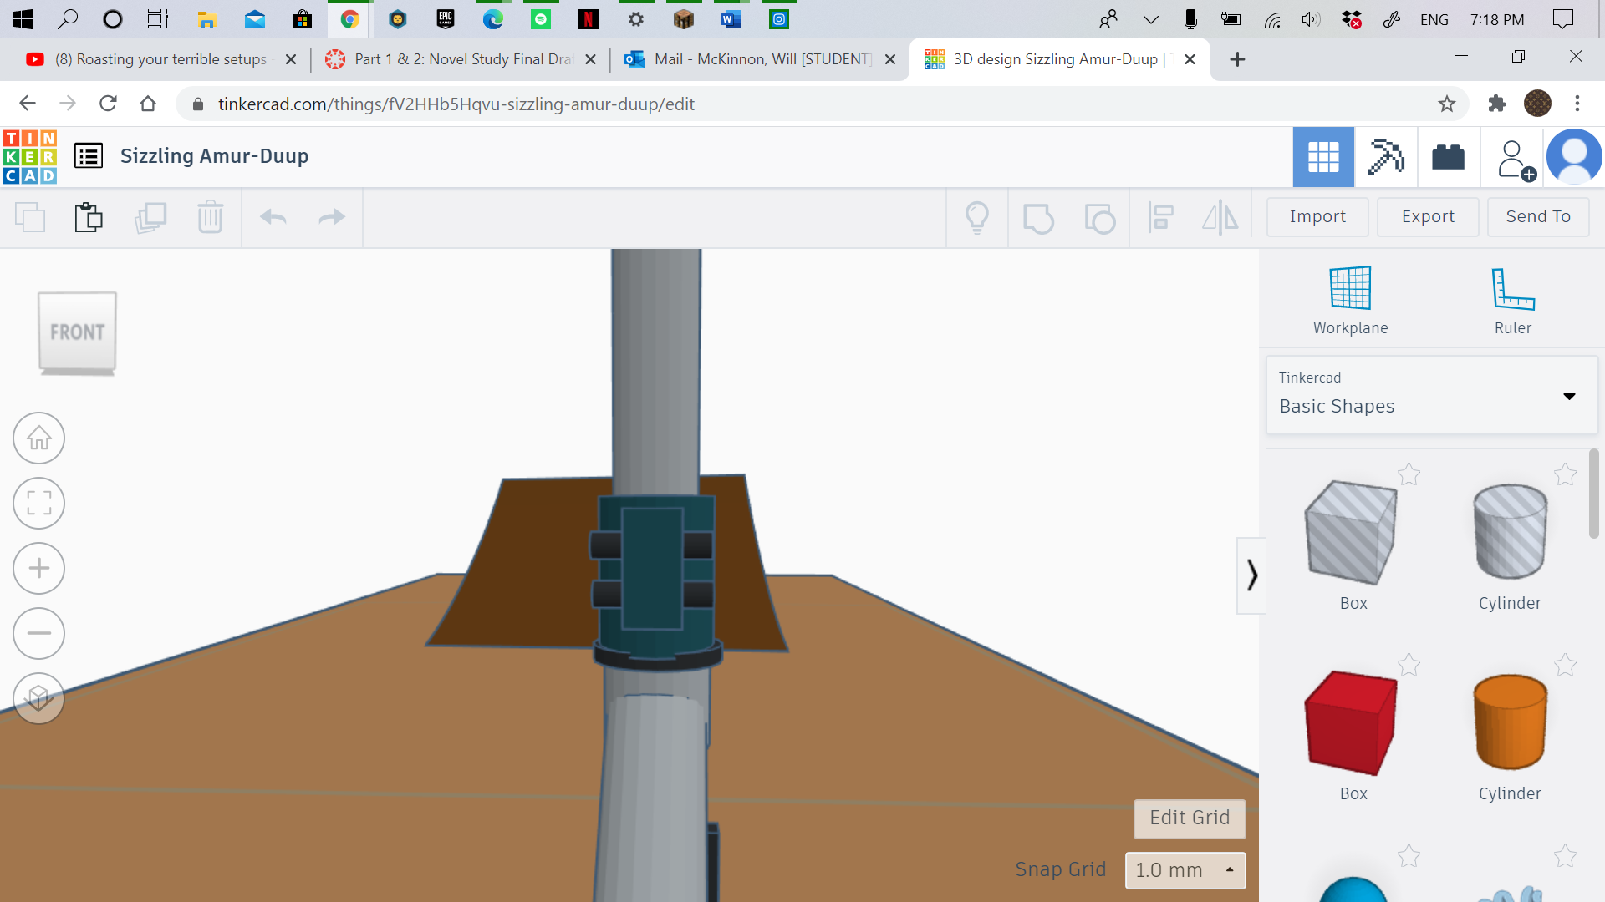Screen dimensions: 1605x902
Task: Click the FRONT view cube
Action: (x=77, y=332)
